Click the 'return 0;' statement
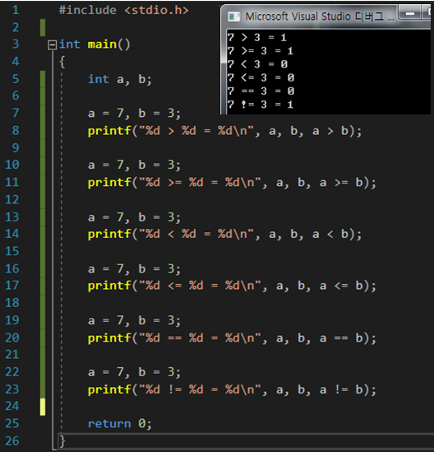The width and height of the screenshot is (434, 452). (120, 424)
